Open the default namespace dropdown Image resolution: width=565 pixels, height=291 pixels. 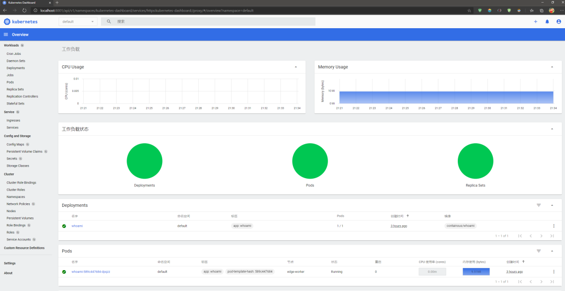tap(78, 21)
